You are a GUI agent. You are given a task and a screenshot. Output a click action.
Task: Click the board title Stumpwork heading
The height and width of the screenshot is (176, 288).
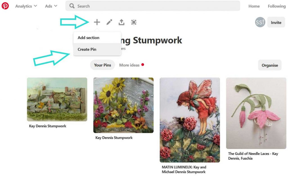click(152, 40)
